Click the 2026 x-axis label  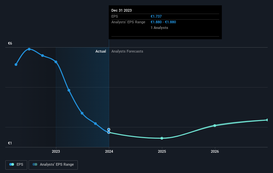[215, 151]
